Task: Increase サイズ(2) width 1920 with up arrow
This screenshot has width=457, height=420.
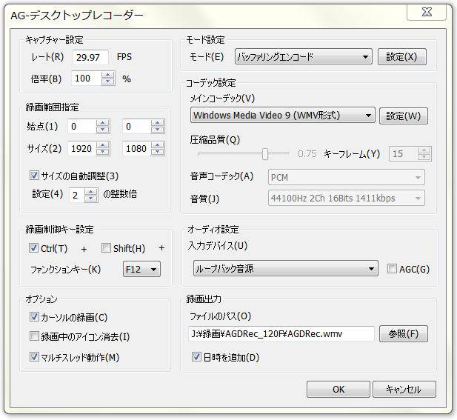Action: pos(102,145)
